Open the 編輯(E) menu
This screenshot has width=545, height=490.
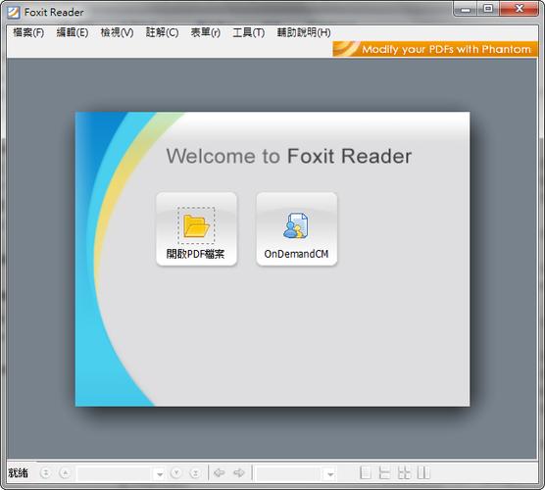click(73, 32)
